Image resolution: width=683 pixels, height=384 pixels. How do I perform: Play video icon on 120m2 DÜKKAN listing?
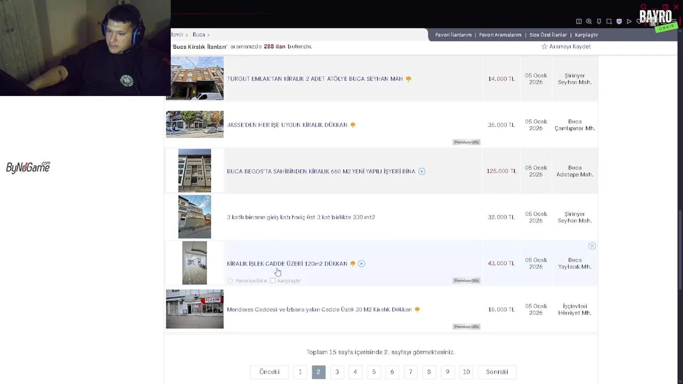(361, 263)
